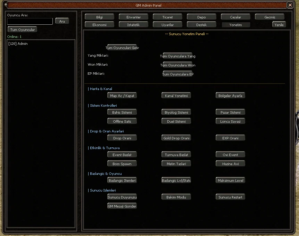Switch to the Envanter tab

click(x=133, y=17)
